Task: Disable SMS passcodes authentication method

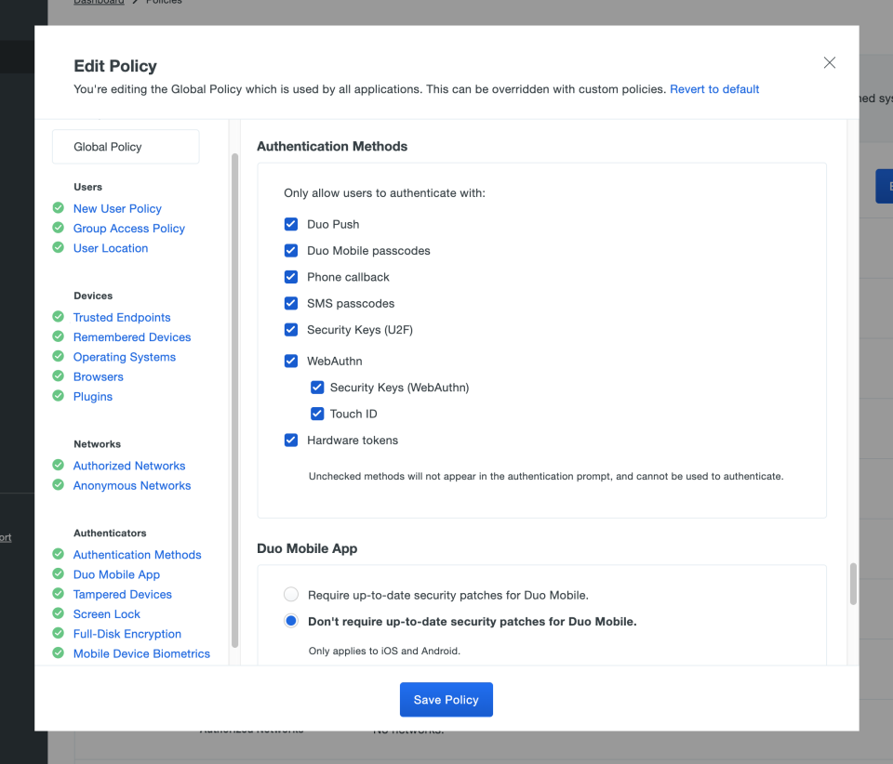Action: [291, 303]
